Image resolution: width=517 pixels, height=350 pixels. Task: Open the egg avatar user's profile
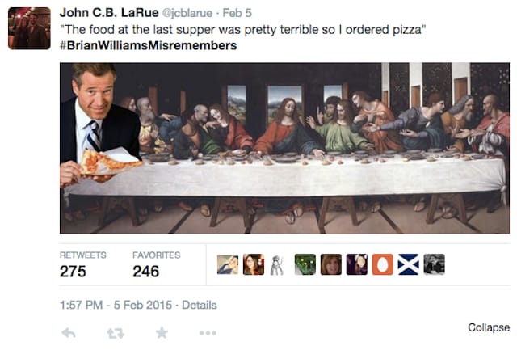382,264
